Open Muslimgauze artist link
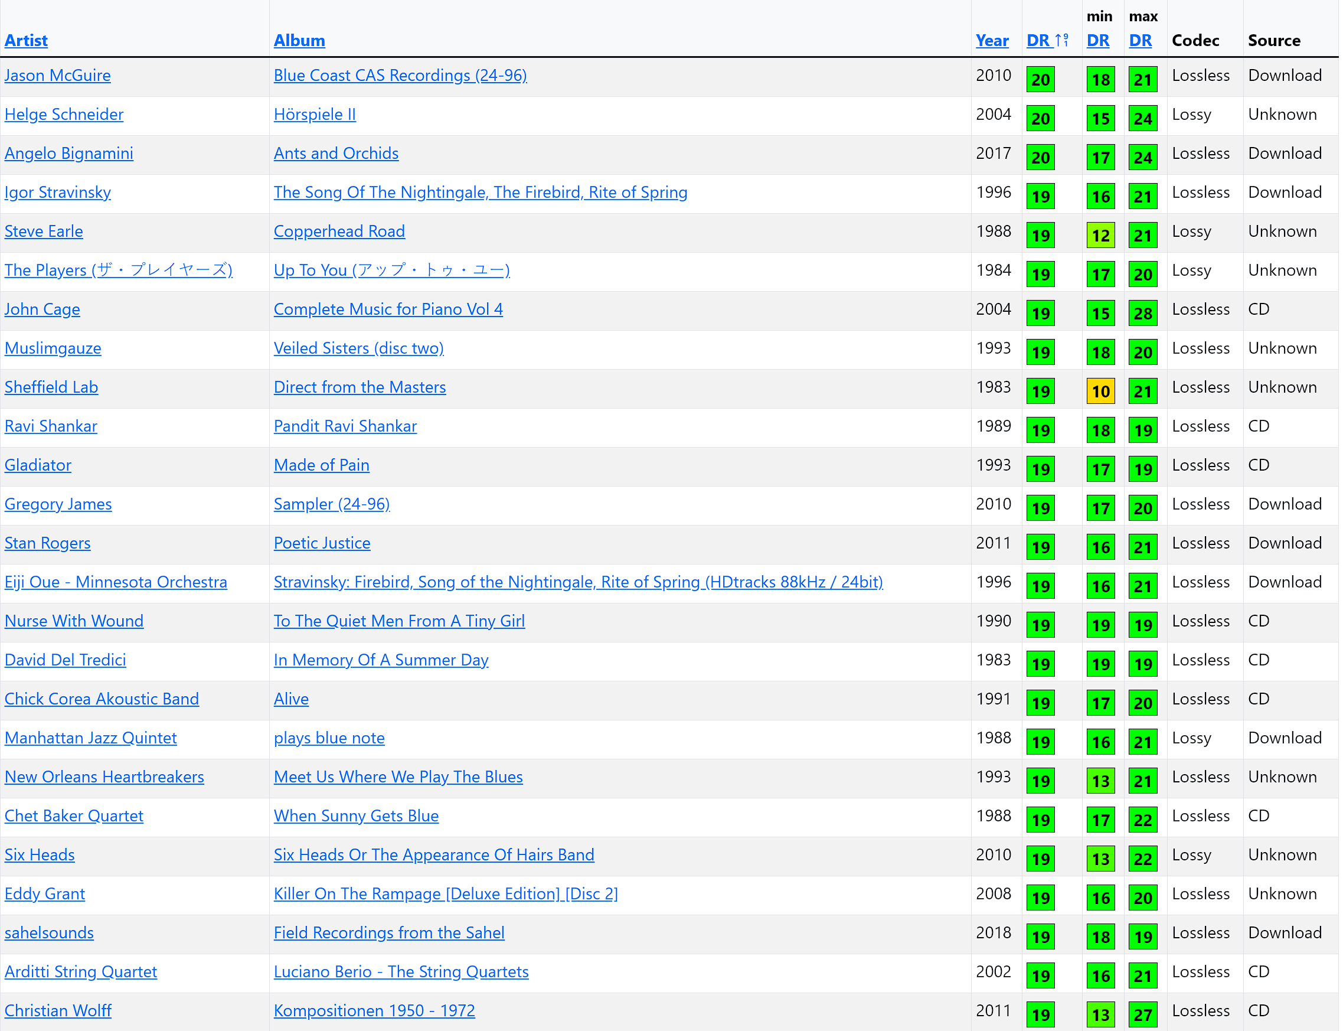 coord(53,348)
